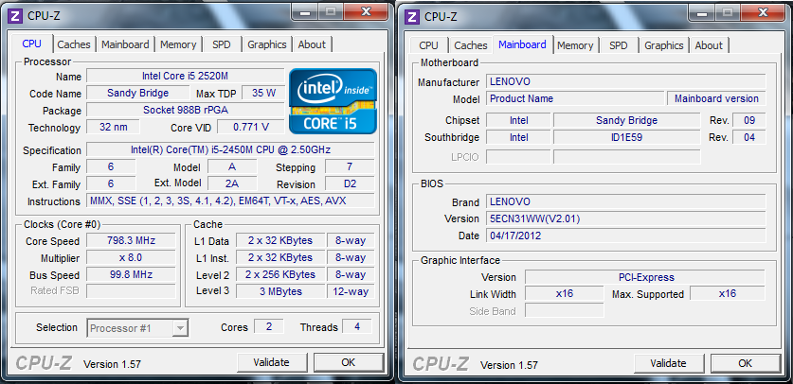Image resolution: width=793 pixels, height=384 pixels.
Task: Open the Mainboard tab in the left window
Action: 125,44
